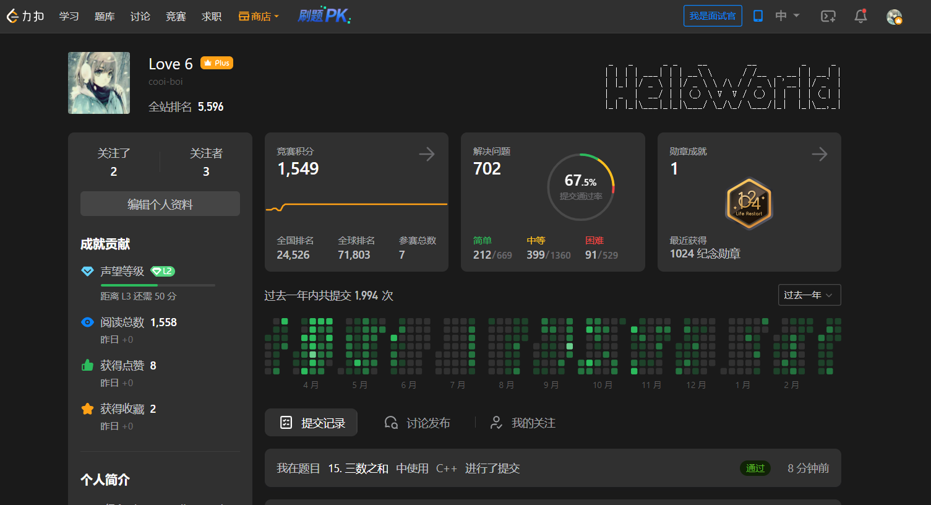Click the orange Plus membership badge
The width and height of the screenshot is (931, 505).
pyautogui.click(x=217, y=63)
